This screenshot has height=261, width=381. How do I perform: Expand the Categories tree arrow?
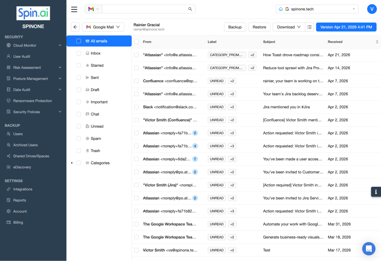pyautogui.click(x=72, y=163)
